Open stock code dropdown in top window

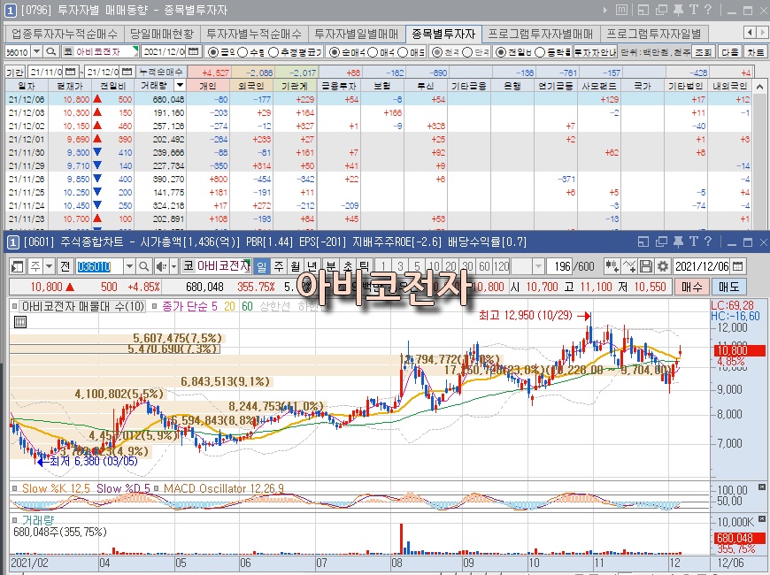[x=37, y=51]
